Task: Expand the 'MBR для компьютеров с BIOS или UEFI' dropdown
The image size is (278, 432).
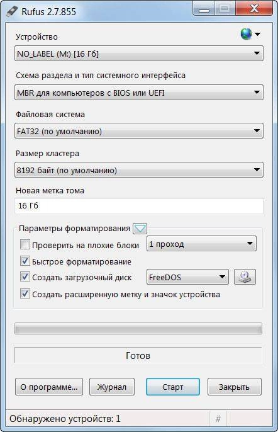Action: coord(139,93)
